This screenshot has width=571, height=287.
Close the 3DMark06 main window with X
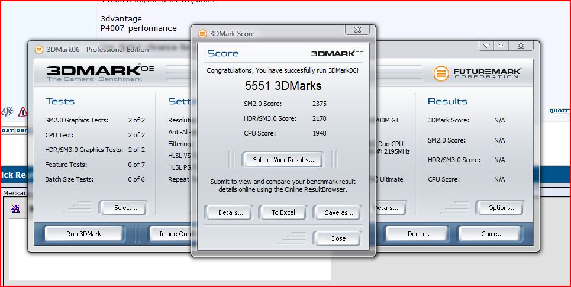tap(521, 46)
